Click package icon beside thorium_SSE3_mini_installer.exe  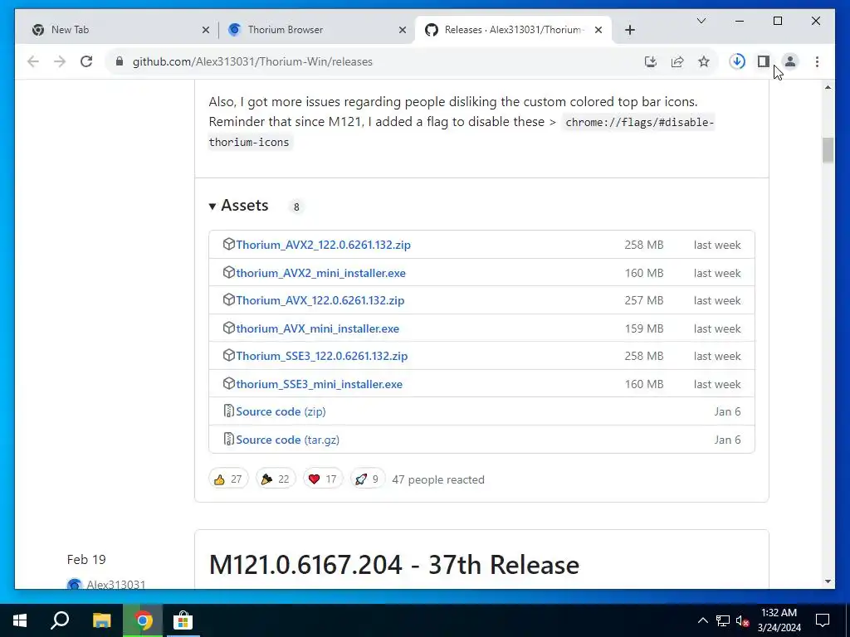point(229,384)
